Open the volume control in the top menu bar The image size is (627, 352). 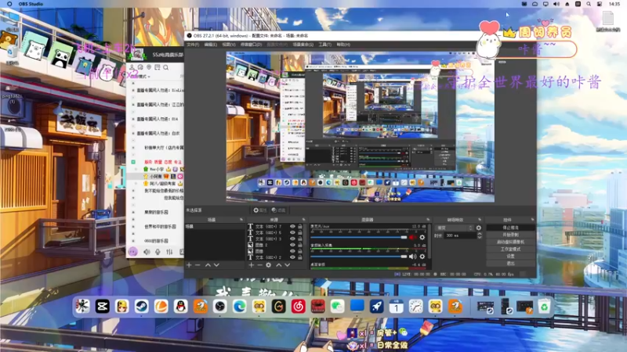[556, 4]
